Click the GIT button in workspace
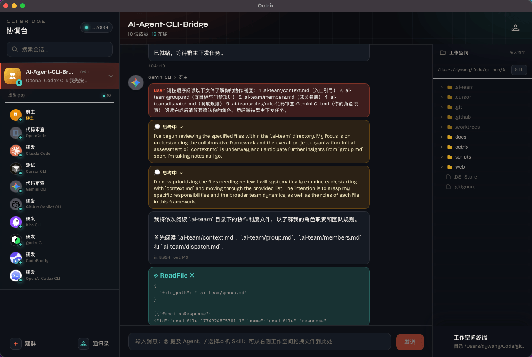532x357 pixels. pyautogui.click(x=519, y=70)
